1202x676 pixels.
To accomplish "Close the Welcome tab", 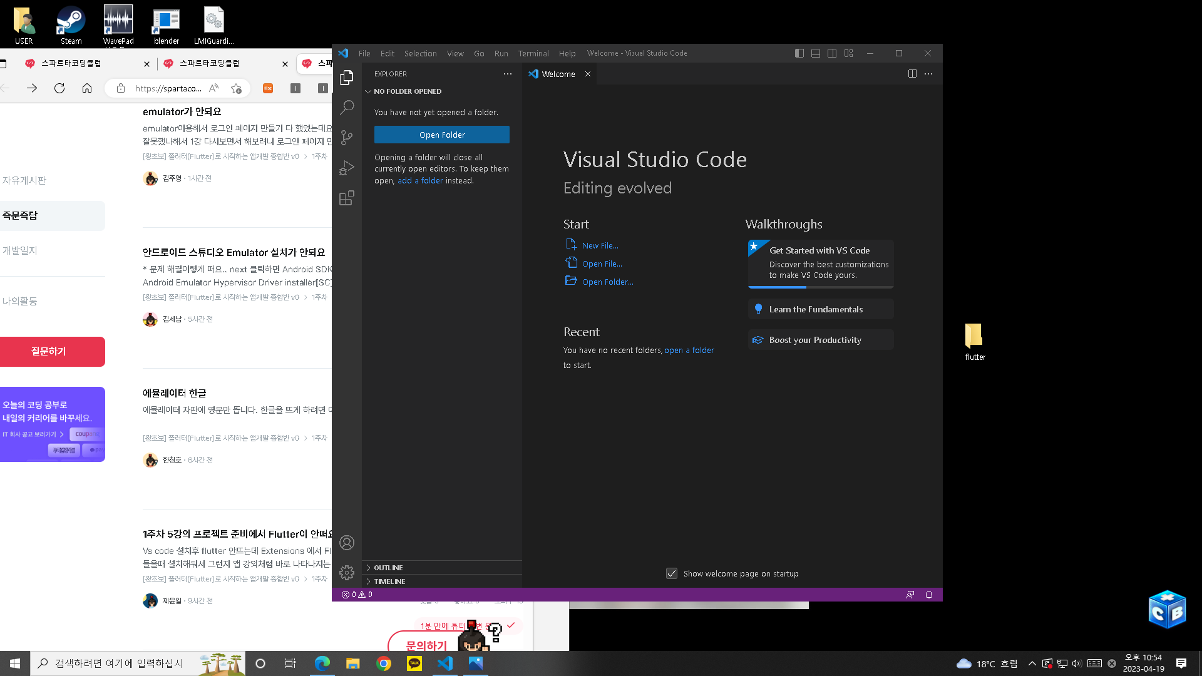I will [x=588, y=74].
